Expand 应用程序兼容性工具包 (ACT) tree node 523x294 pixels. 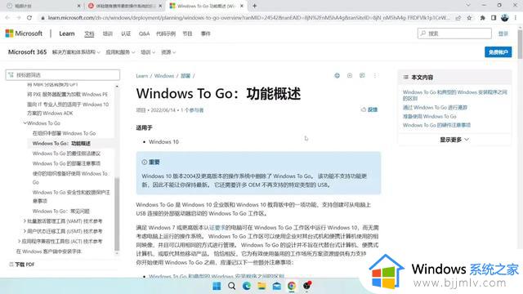[20, 241]
